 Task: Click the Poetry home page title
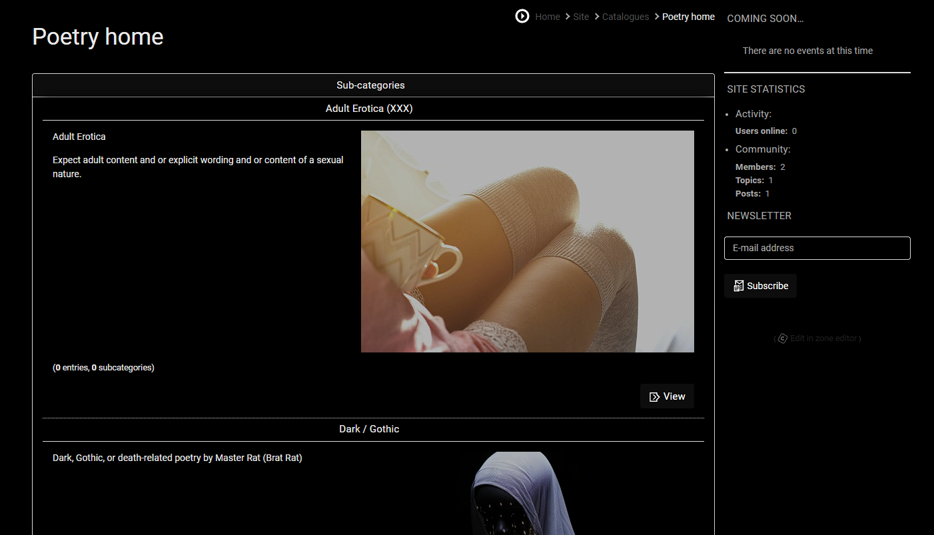click(x=98, y=37)
